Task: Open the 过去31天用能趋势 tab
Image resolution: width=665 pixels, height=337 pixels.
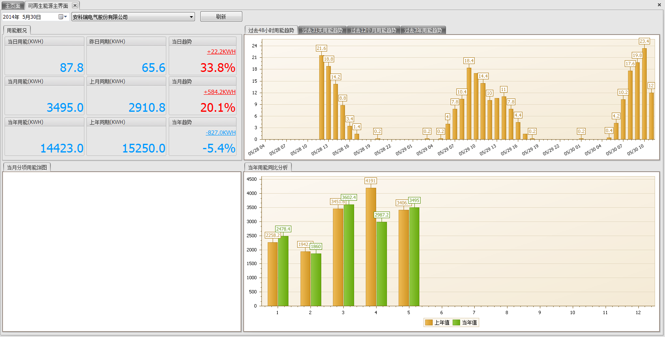Action: coord(322,30)
